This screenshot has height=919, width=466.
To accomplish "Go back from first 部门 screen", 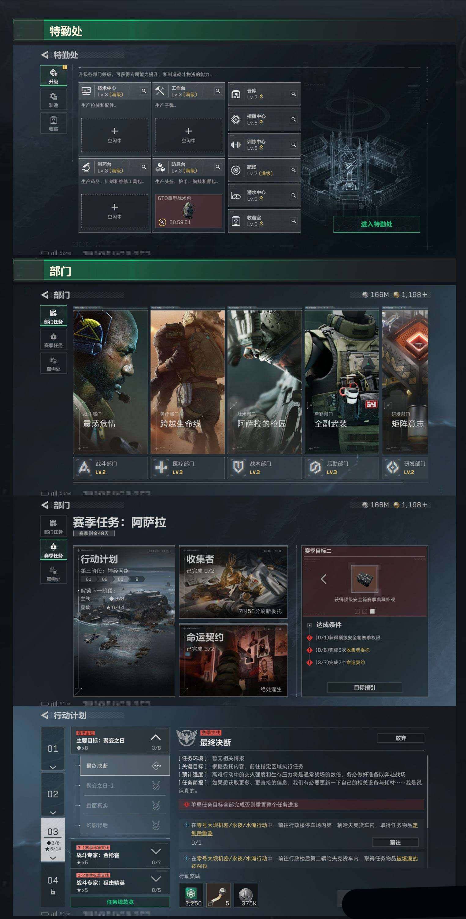I will click(45, 295).
